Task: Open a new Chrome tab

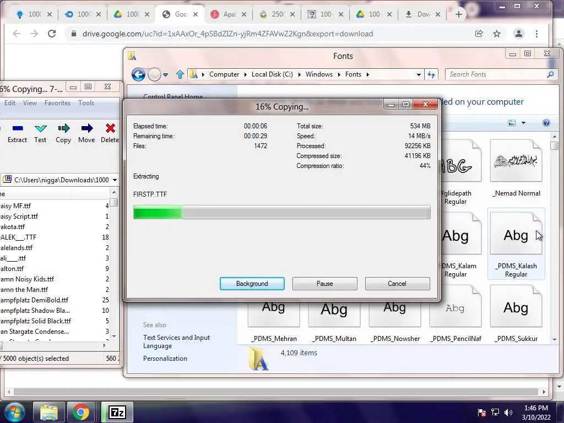Action: coord(459,14)
